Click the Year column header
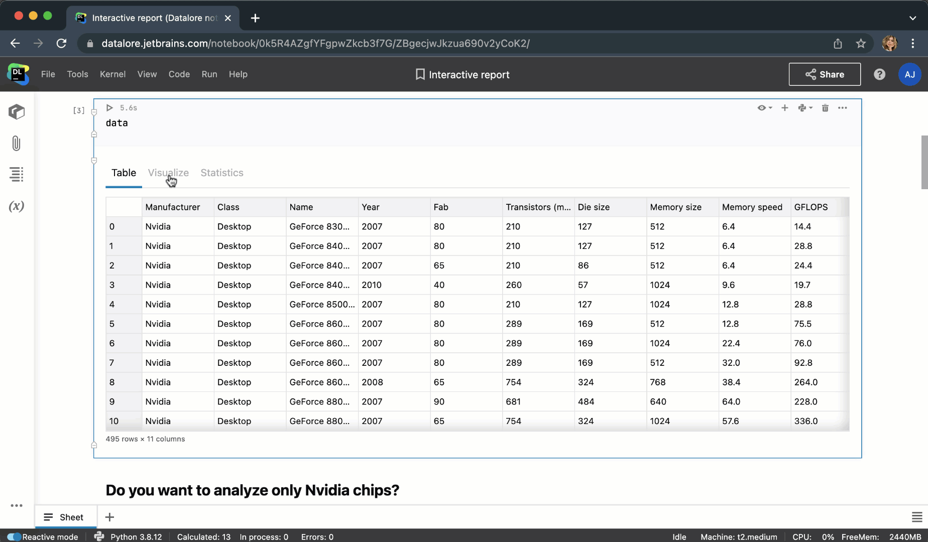This screenshot has width=928, height=542. click(394, 207)
